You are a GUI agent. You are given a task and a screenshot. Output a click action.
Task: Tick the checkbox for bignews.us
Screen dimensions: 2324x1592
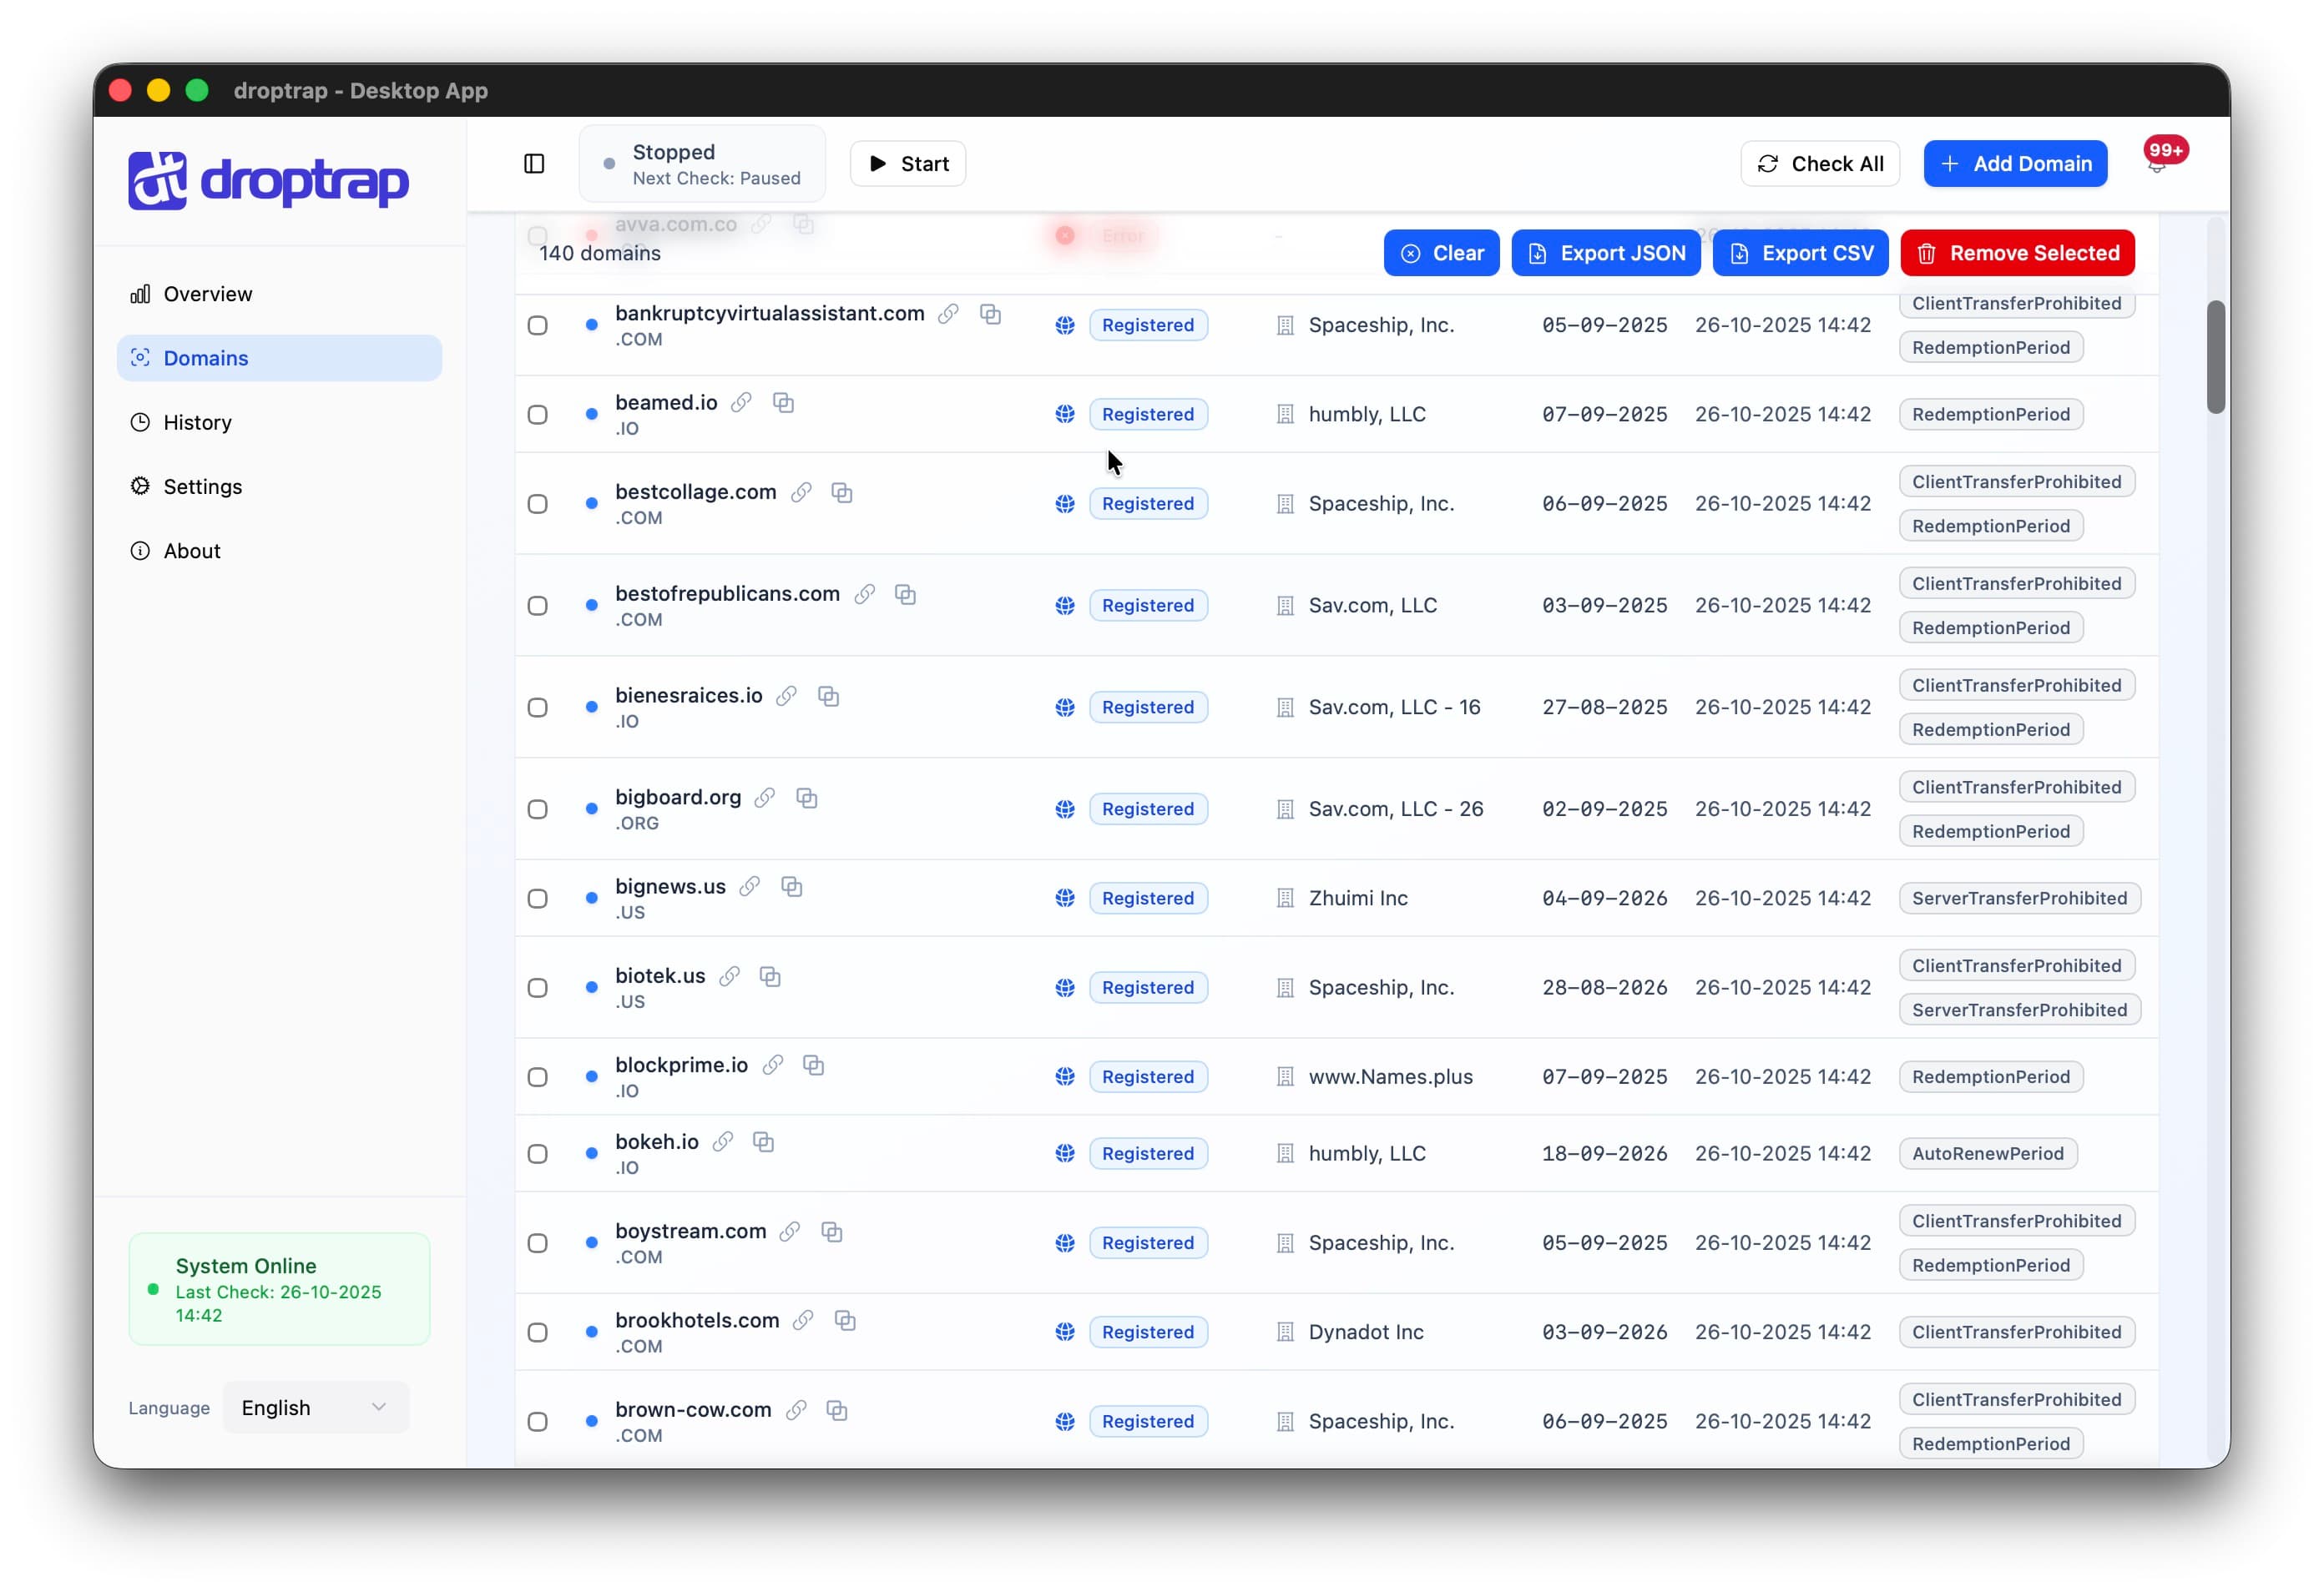(x=538, y=899)
